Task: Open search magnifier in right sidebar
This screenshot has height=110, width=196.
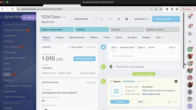Action: click(x=190, y=42)
